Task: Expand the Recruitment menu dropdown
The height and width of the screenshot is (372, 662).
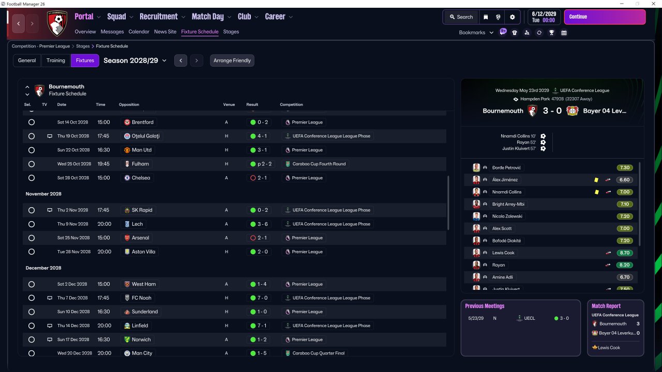Action: pos(183,17)
